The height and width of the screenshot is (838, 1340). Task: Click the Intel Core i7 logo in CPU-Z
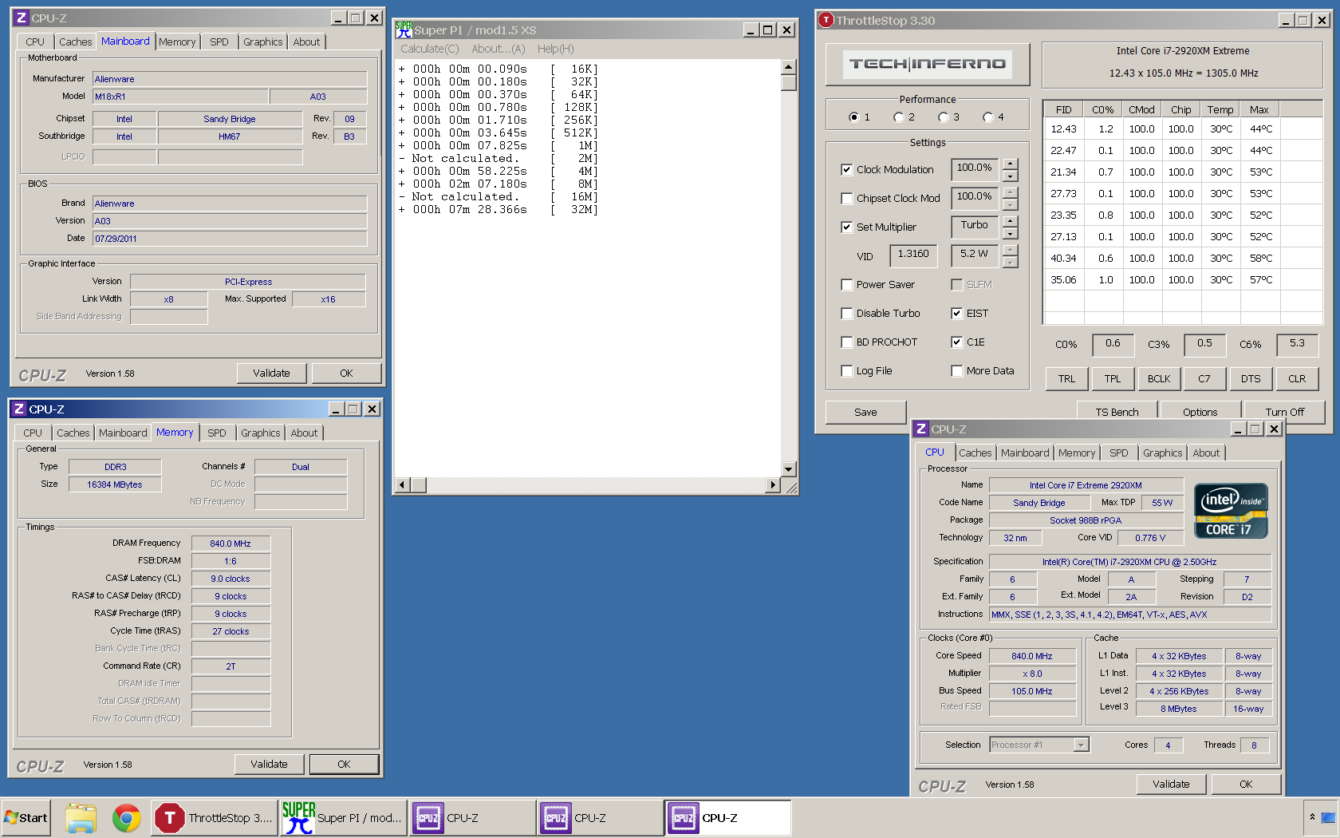pyautogui.click(x=1231, y=511)
